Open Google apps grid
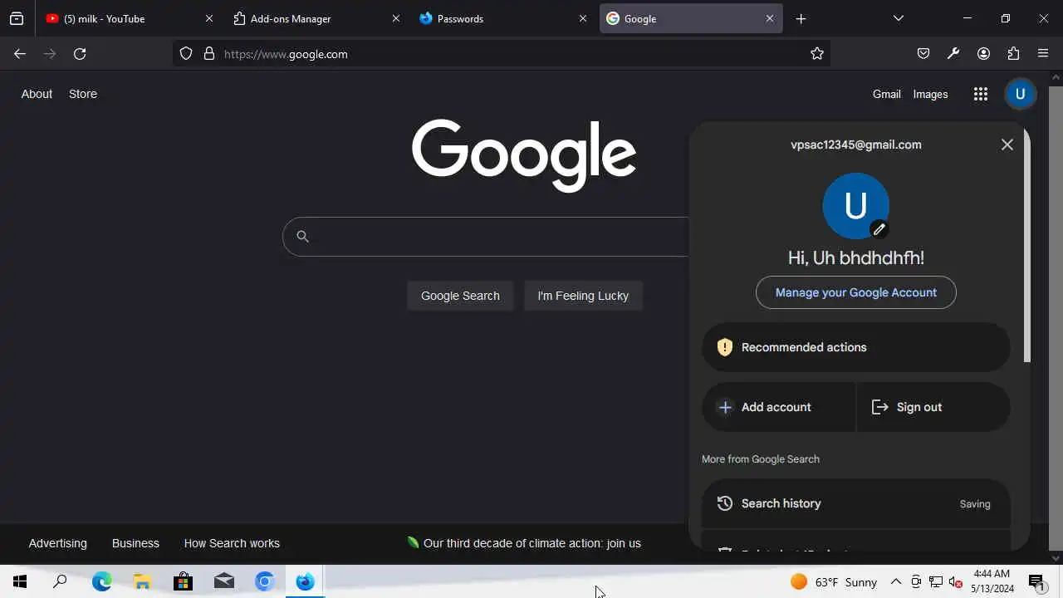1063x598 pixels. pyautogui.click(x=981, y=94)
